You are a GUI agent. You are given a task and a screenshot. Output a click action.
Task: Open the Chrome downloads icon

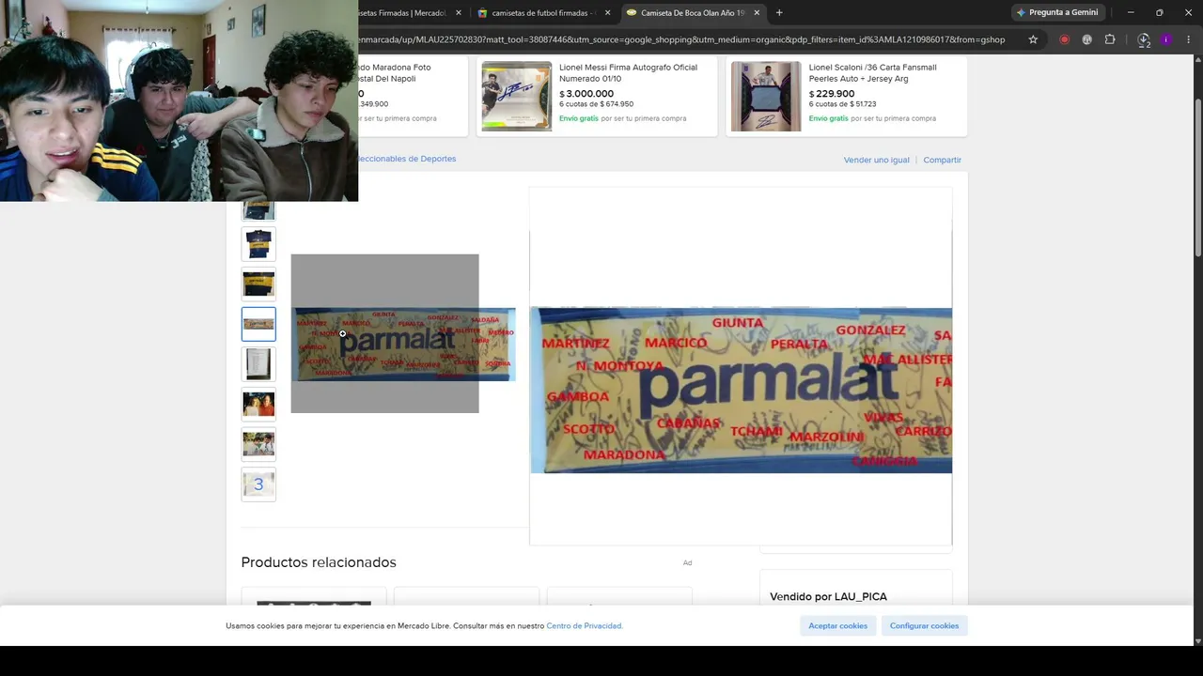tap(1143, 39)
